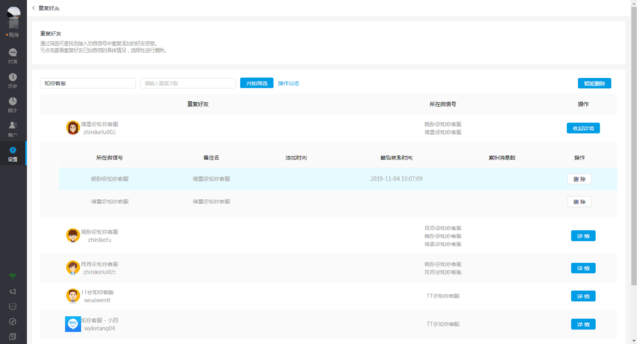This screenshot has height=344, width=637.
Task: Click avatar of 晓彤@知你客服 zhinikefu
Action: pyautogui.click(x=73, y=235)
